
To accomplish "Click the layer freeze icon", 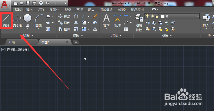I will coord(160,23).
